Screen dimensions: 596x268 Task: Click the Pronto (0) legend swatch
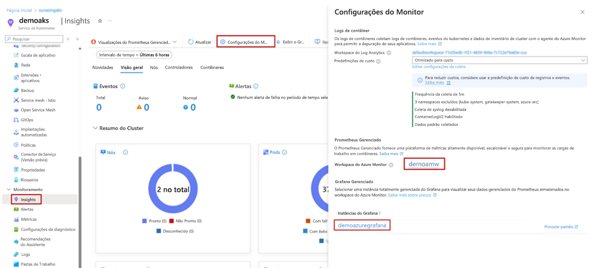144,221
